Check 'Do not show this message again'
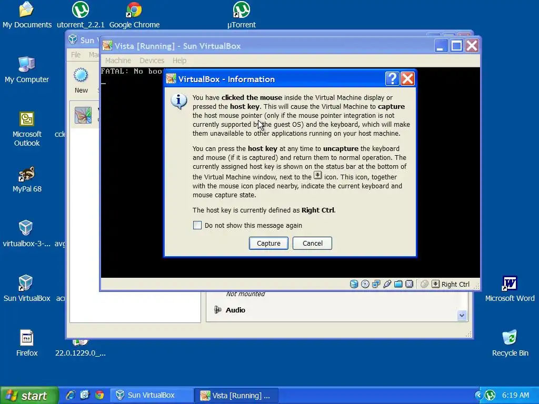Screen dimensions: 539x404 (x=197, y=225)
